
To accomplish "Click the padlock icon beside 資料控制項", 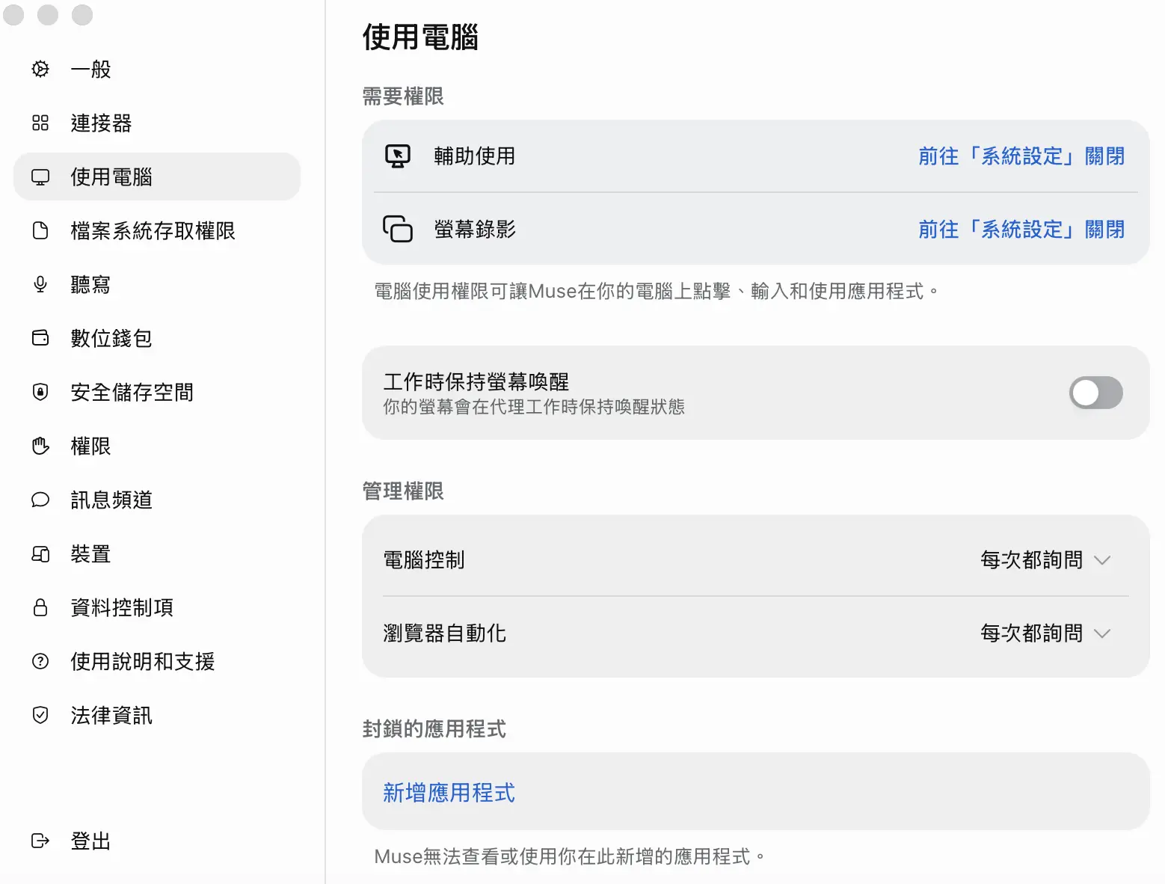I will 40,608.
